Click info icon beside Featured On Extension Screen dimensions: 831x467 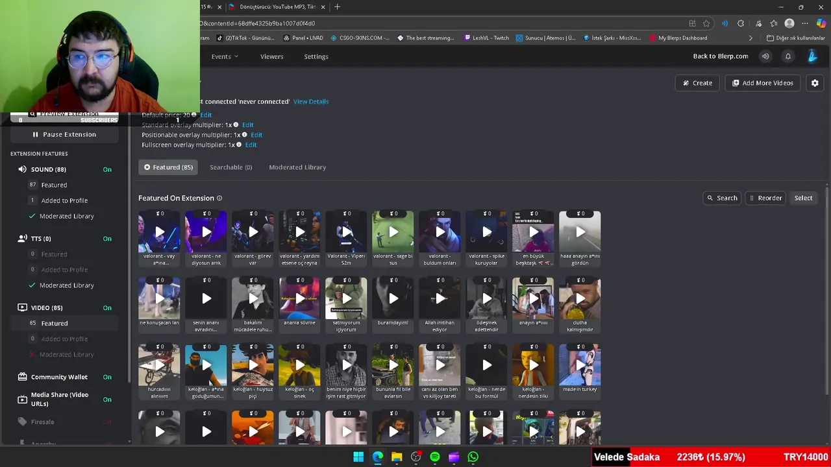click(x=219, y=198)
